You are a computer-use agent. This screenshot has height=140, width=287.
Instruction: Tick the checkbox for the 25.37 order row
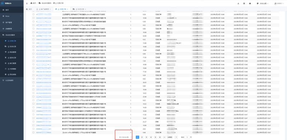[33, 121]
